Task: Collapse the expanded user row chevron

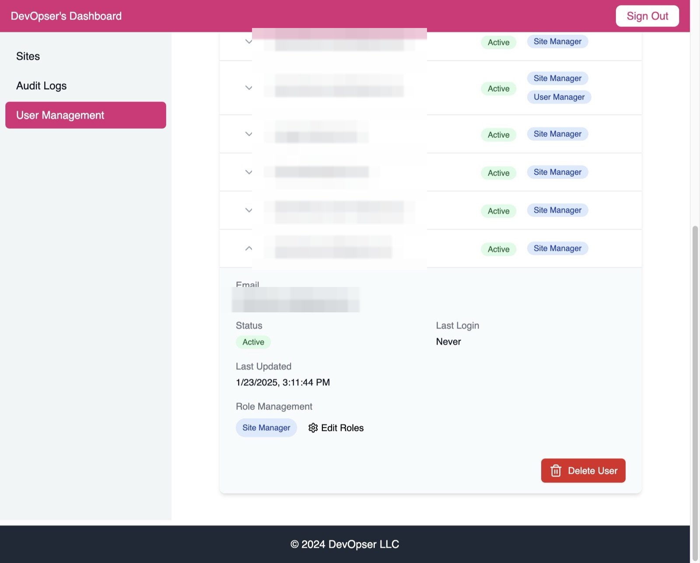Action: [248, 248]
